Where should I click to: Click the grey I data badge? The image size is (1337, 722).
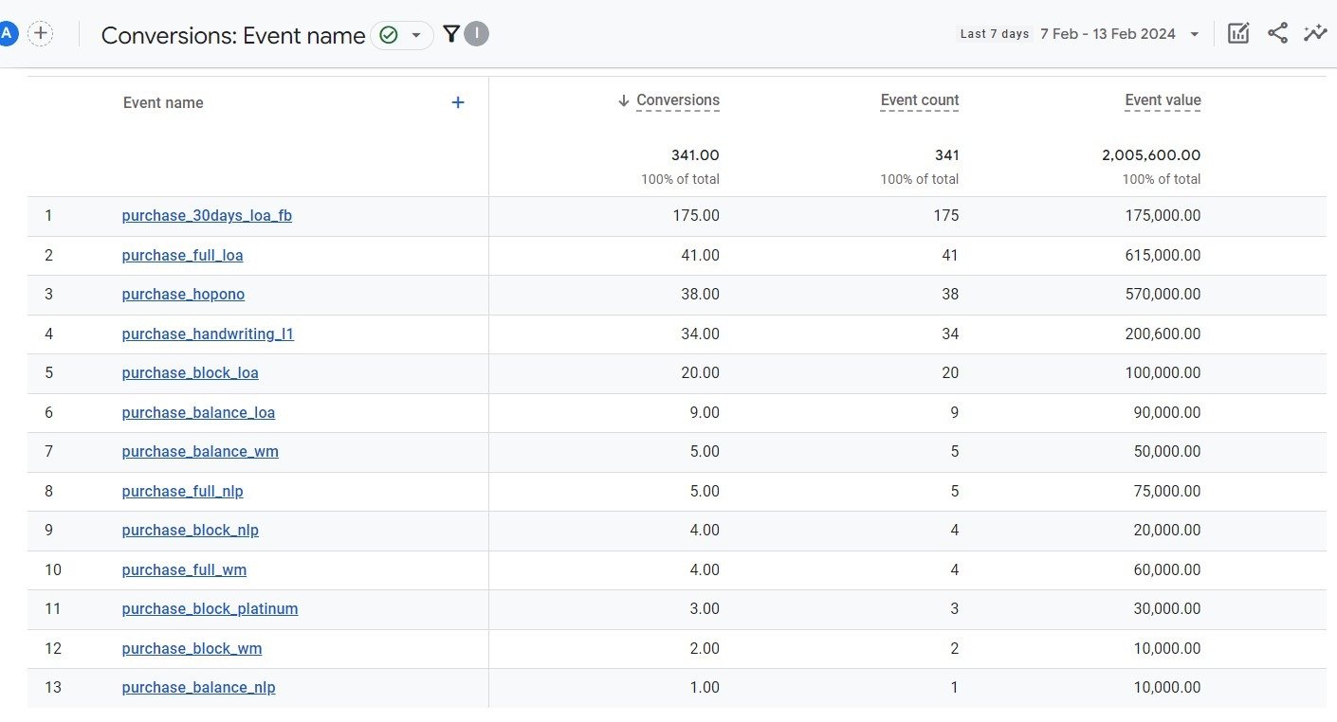pos(474,33)
